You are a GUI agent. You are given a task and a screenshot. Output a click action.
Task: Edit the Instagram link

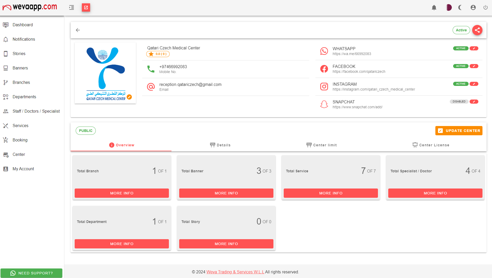[x=474, y=84]
